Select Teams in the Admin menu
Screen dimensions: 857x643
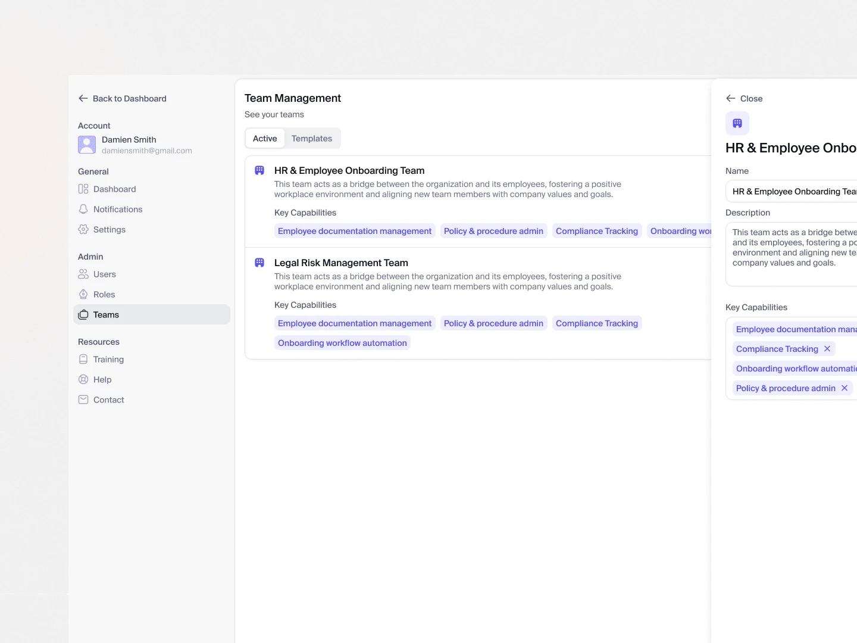click(106, 315)
